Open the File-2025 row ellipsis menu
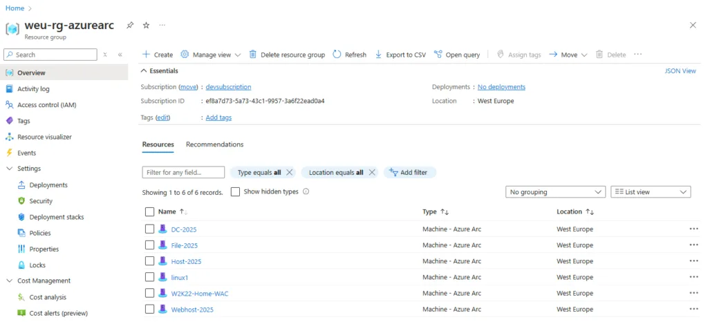 click(693, 245)
